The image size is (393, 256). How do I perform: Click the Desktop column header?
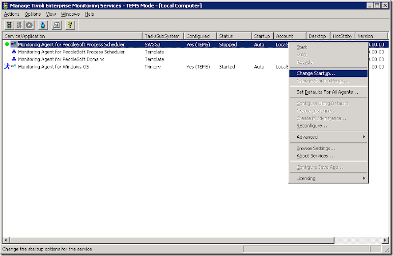318,36
